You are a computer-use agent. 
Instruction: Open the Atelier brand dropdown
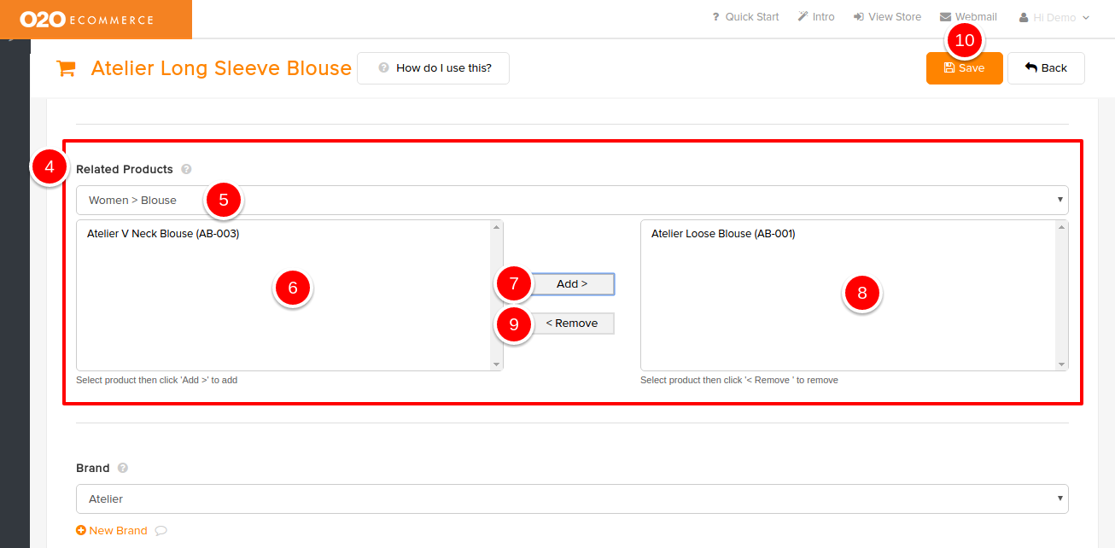(571, 498)
